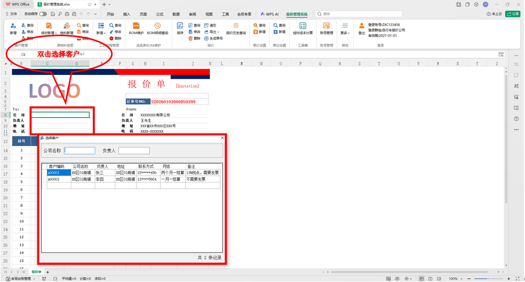Click the 公司名称 input field in the dialog
Image resolution: width=525 pixels, height=282 pixels.
[x=80, y=151]
